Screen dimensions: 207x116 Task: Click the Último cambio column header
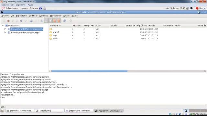(148, 25)
